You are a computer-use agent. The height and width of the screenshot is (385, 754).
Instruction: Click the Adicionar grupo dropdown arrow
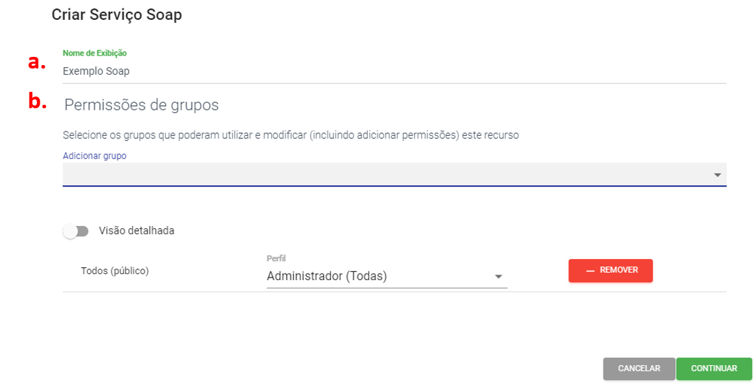pos(717,175)
